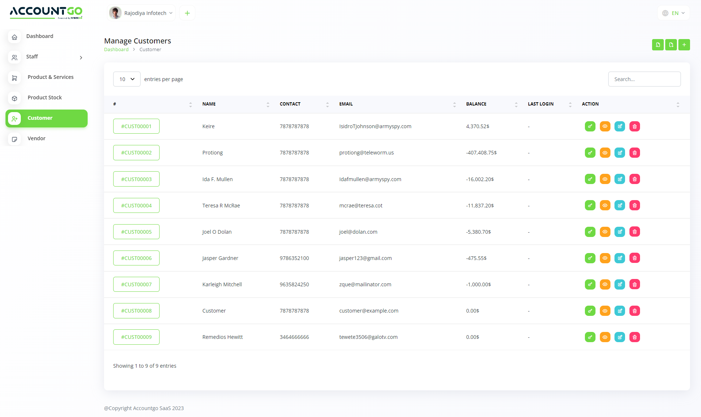Screen dimensions: 701x417
Task: Delete the row for customer@example.com
Action: coord(635,311)
